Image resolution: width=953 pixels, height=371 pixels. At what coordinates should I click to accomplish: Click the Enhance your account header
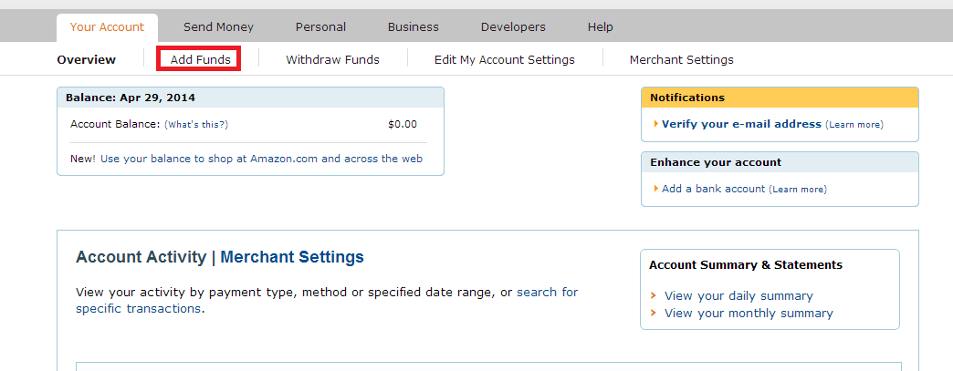(x=780, y=162)
